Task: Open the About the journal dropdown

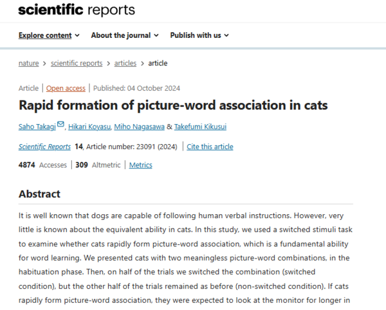Action: pyautogui.click(x=125, y=35)
